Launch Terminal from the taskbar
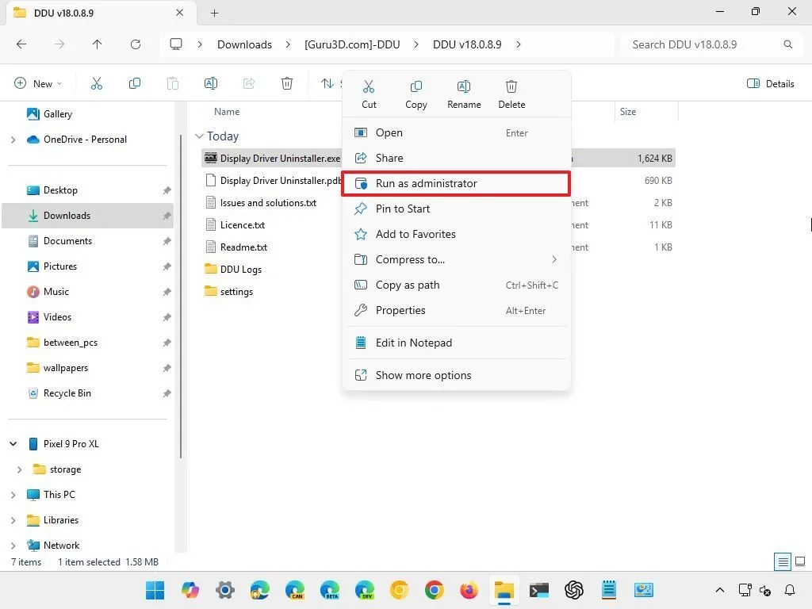Screen dimensions: 812x609 [539, 590]
